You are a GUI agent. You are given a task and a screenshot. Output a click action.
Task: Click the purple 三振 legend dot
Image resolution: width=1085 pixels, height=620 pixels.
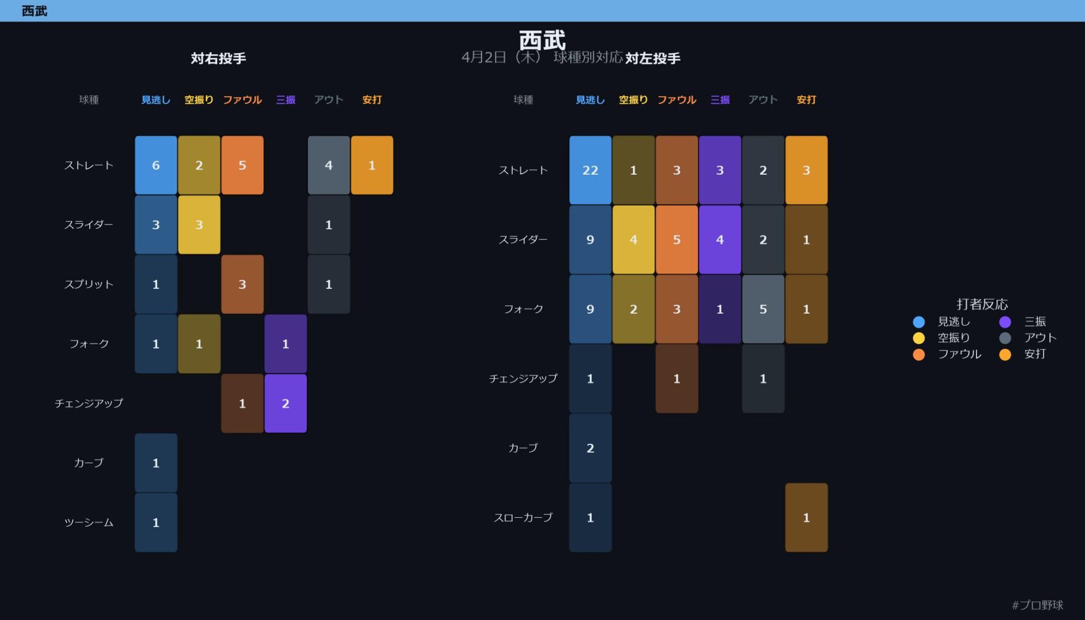[1005, 322]
